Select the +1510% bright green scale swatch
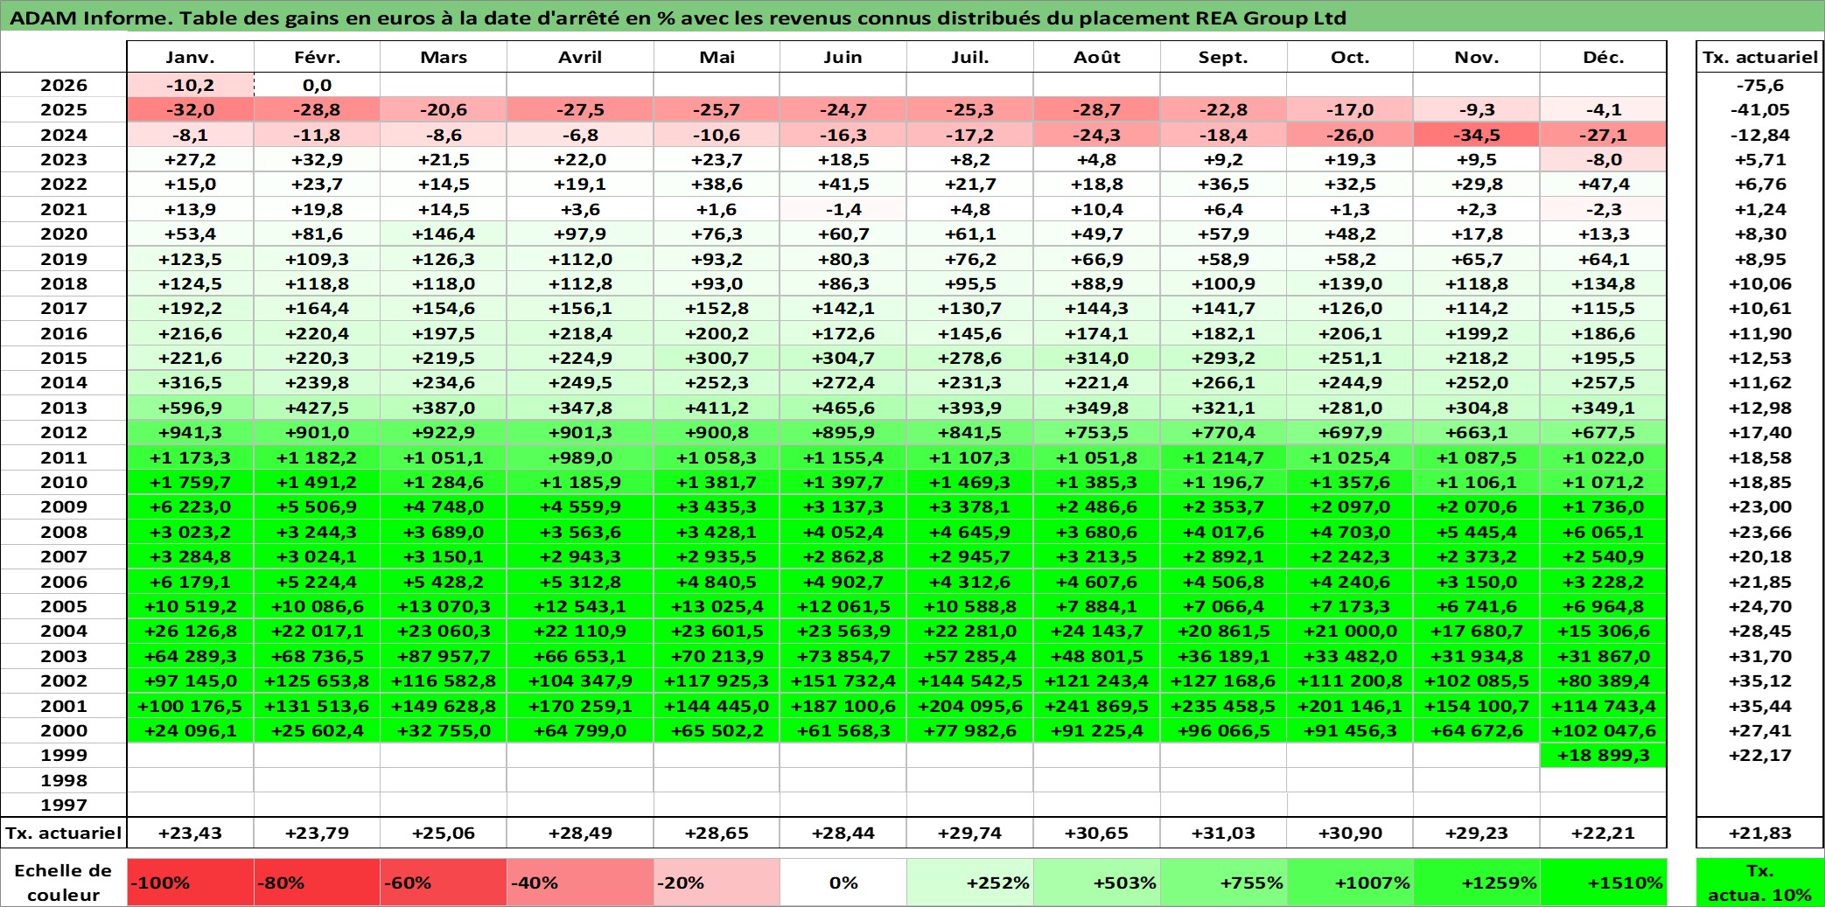 click(1604, 883)
